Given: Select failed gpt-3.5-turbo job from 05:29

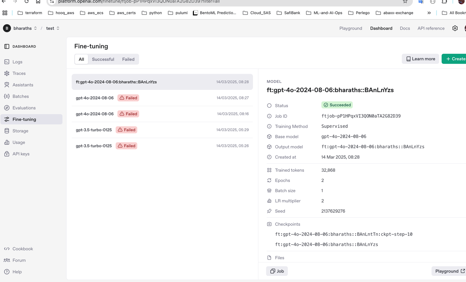Looking at the screenshot, I should pos(162,130).
